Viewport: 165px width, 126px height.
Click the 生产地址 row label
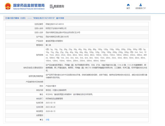pyautogui.click(x=40, y=37)
